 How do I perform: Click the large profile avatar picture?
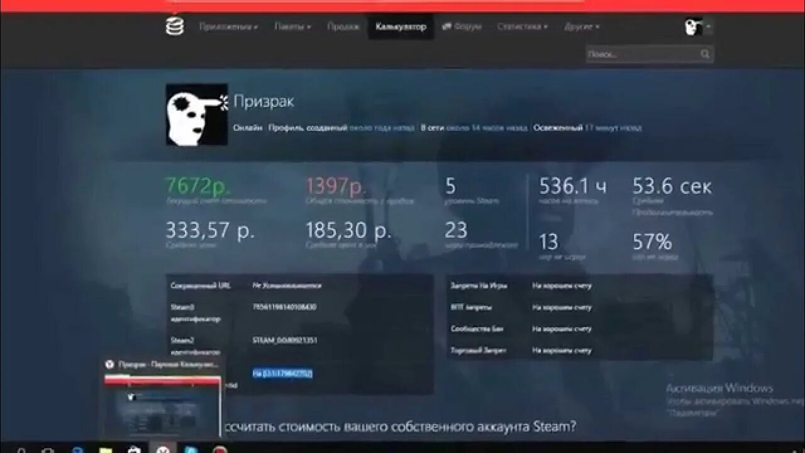(197, 115)
